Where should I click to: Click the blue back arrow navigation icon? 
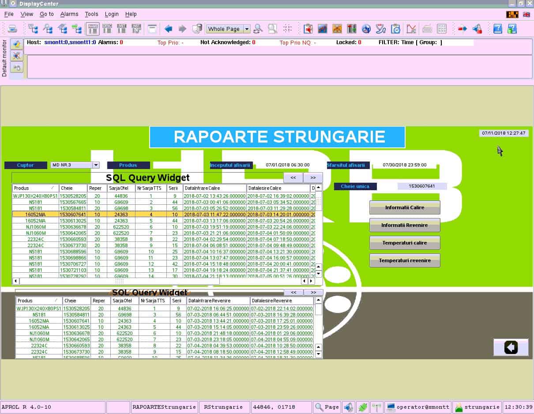[168, 29]
